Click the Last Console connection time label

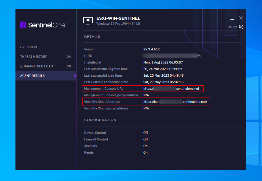point(106,82)
